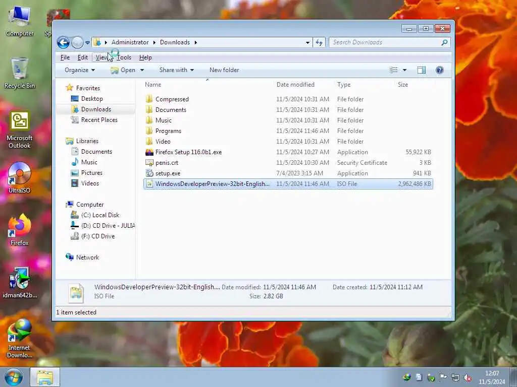Viewport: 517px width, 387px height.
Task: Select the Pictures library
Action: (92, 173)
